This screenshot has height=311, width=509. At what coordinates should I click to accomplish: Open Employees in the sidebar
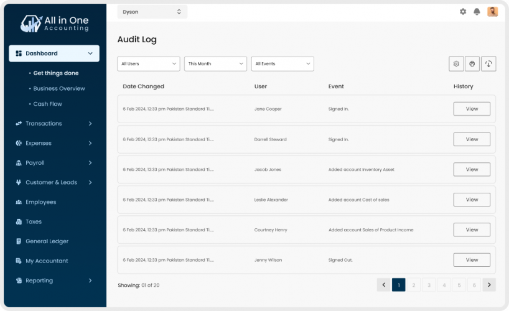point(41,202)
